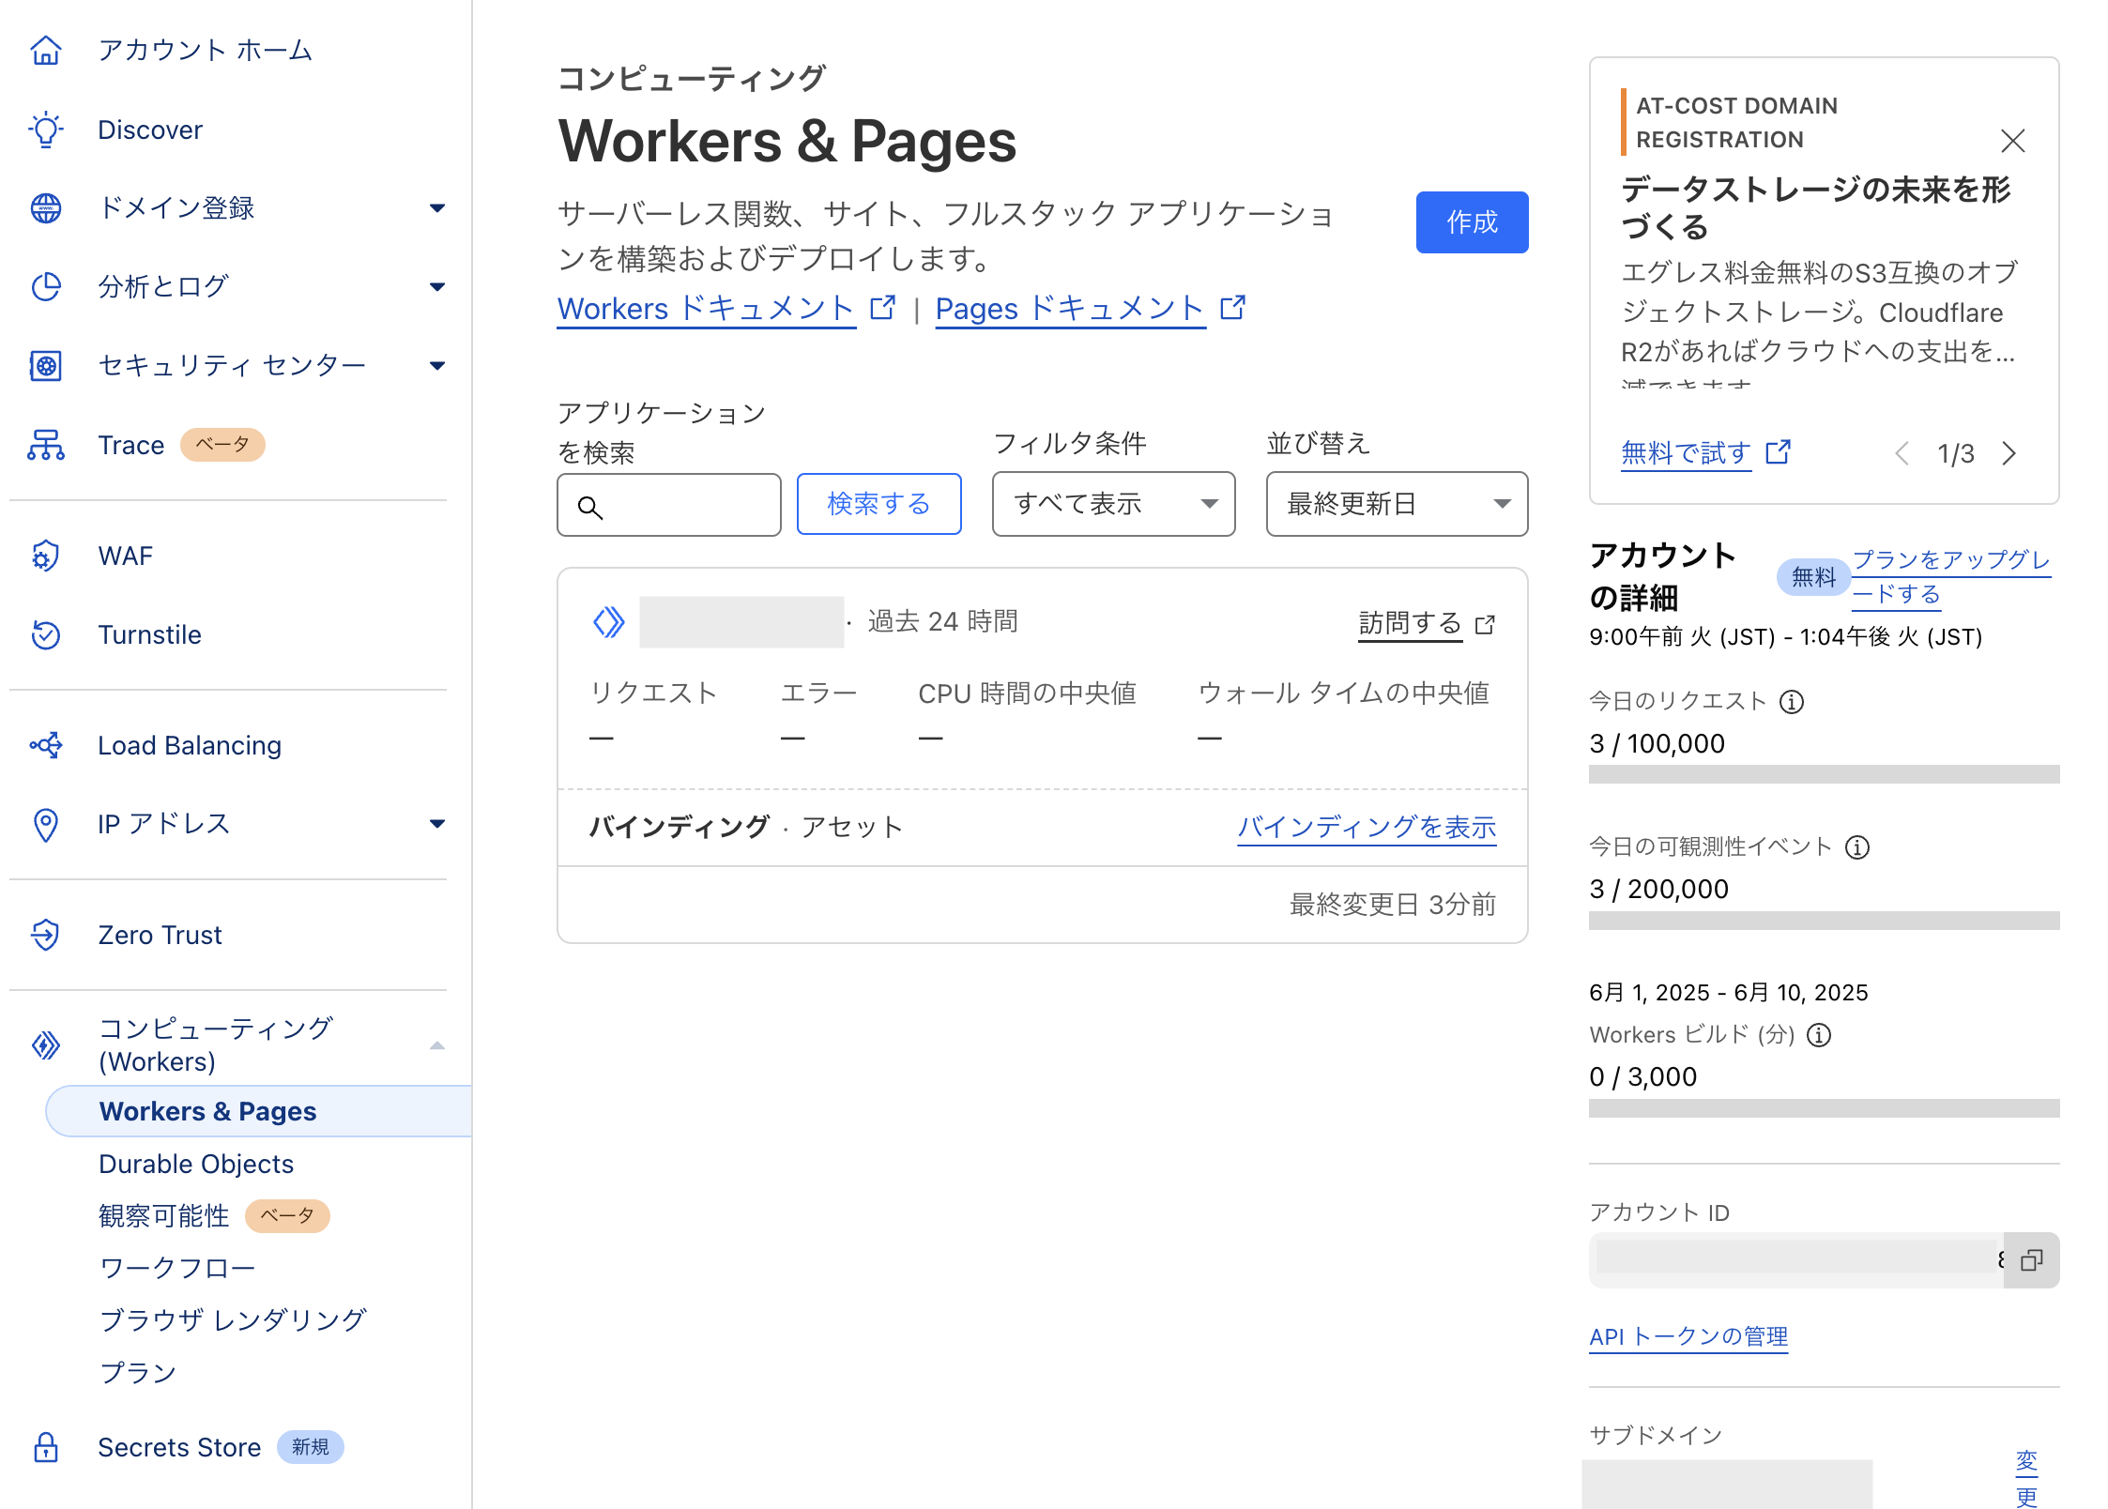Click external link icon beside Workers ドキュメント
The image size is (2108, 1509).
(x=883, y=308)
